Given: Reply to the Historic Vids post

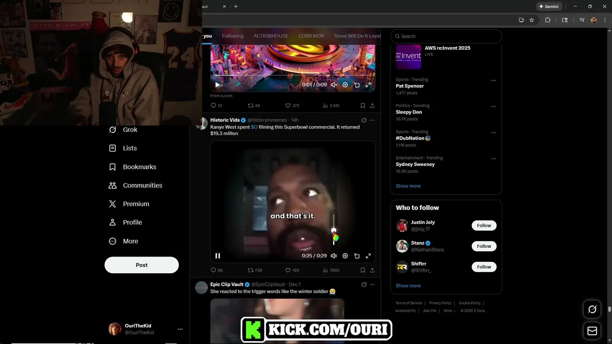Looking at the screenshot, I should click(x=217, y=270).
